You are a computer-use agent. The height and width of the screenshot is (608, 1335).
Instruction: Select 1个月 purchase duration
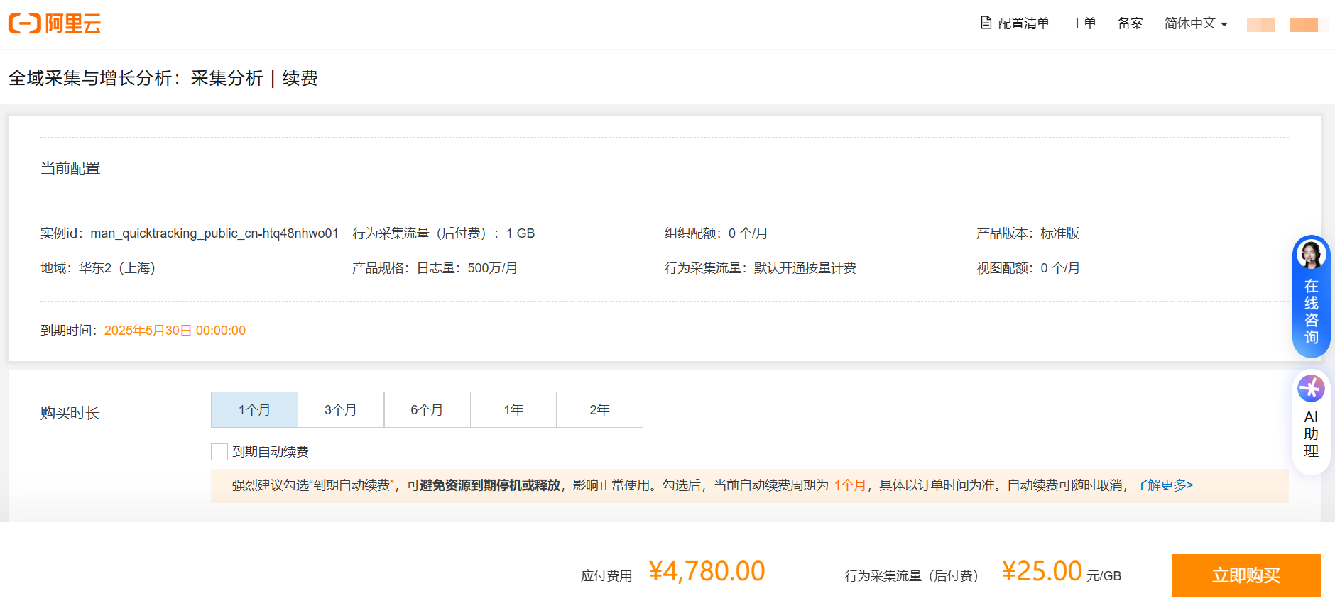pos(254,410)
